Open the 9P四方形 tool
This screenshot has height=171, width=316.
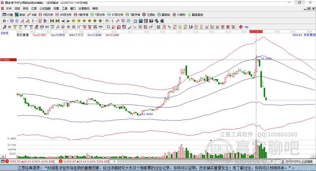(x=64, y=15)
